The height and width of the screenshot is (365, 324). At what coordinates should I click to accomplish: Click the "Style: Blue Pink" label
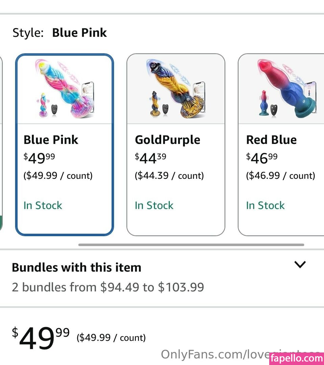pos(60,33)
